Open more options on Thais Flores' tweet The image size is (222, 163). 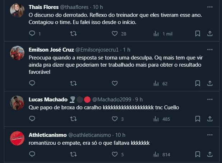click(x=210, y=7)
